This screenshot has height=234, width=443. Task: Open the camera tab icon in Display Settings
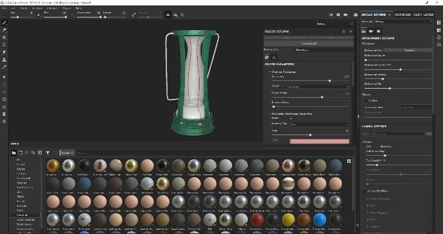click(371, 31)
